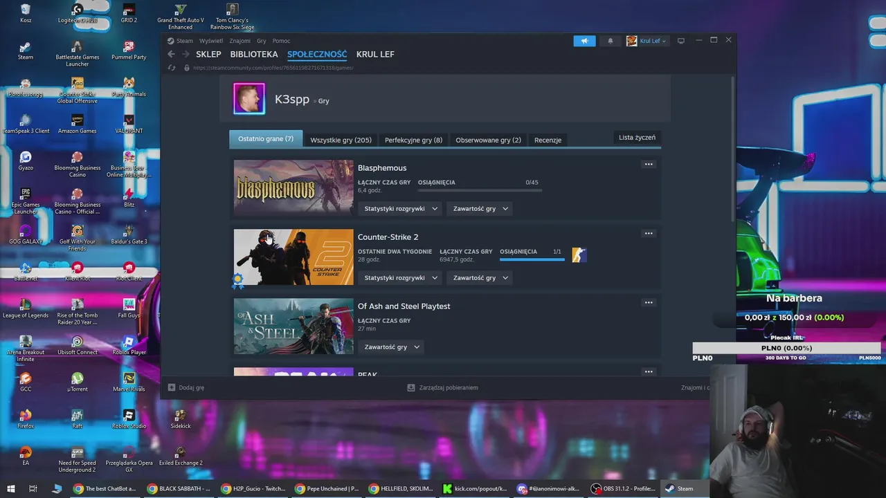Viewport: 886px width, 498px height.
Task: Open Krul Lef account dropdown
Action: [x=647, y=41]
